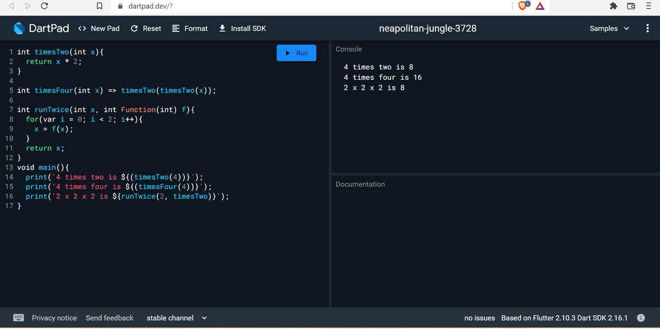
Task: Click the runTwice function declaration line
Action: coord(106,109)
